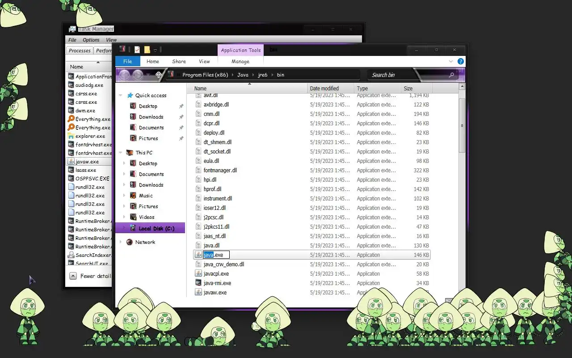Expand the Local Disk (C:) node
The image size is (572, 358).
pos(124,228)
